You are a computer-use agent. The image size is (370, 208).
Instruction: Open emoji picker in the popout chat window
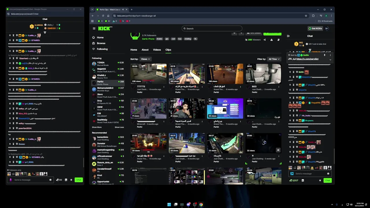(50, 180)
